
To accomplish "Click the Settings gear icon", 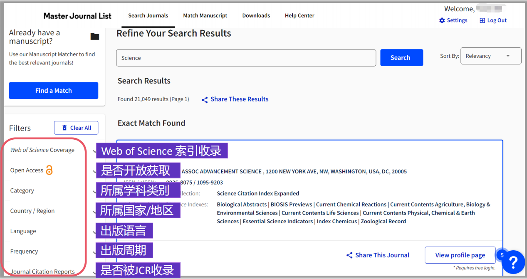I will (442, 20).
